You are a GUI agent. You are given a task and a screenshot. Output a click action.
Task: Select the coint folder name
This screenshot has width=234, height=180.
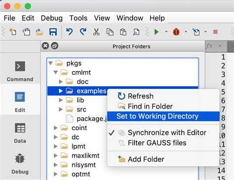(x=79, y=128)
